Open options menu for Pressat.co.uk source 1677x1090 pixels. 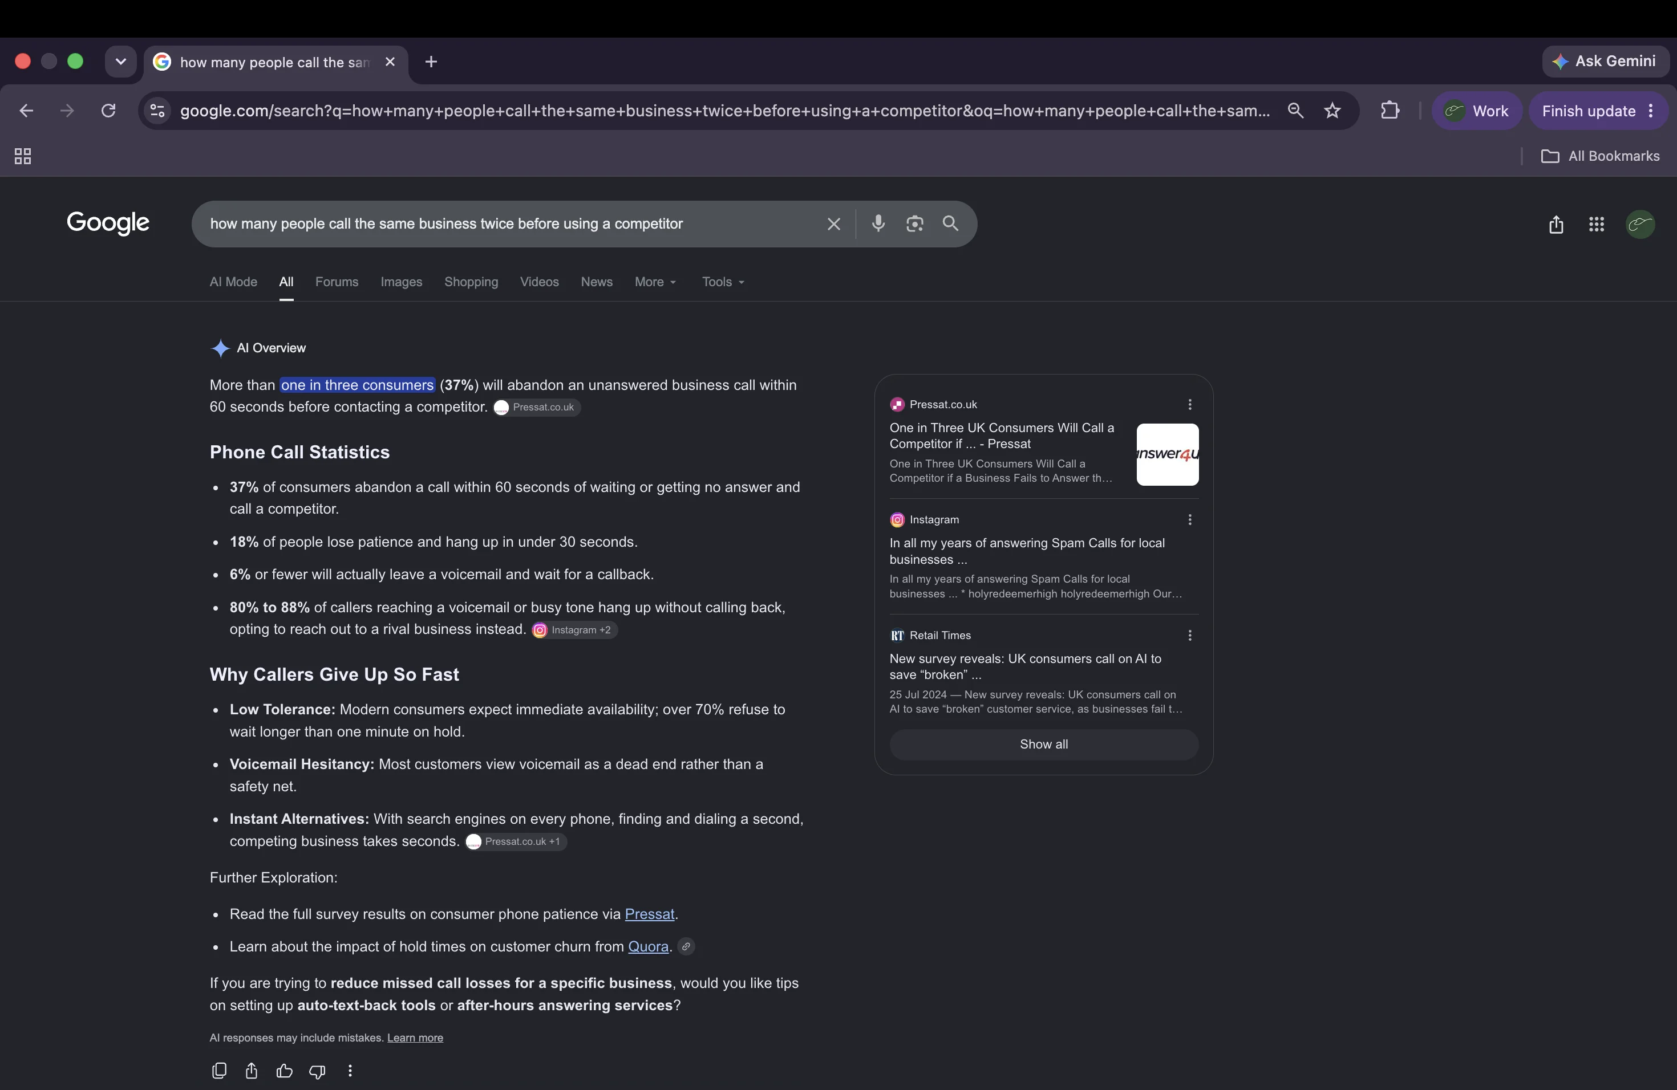click(x=1189, y=404)
